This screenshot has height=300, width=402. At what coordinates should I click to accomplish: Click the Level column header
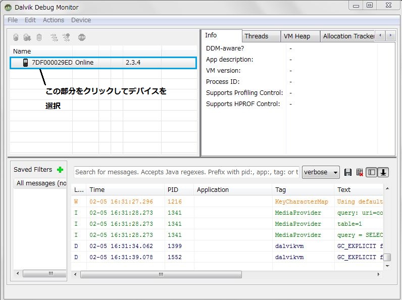tap(79, 190)
